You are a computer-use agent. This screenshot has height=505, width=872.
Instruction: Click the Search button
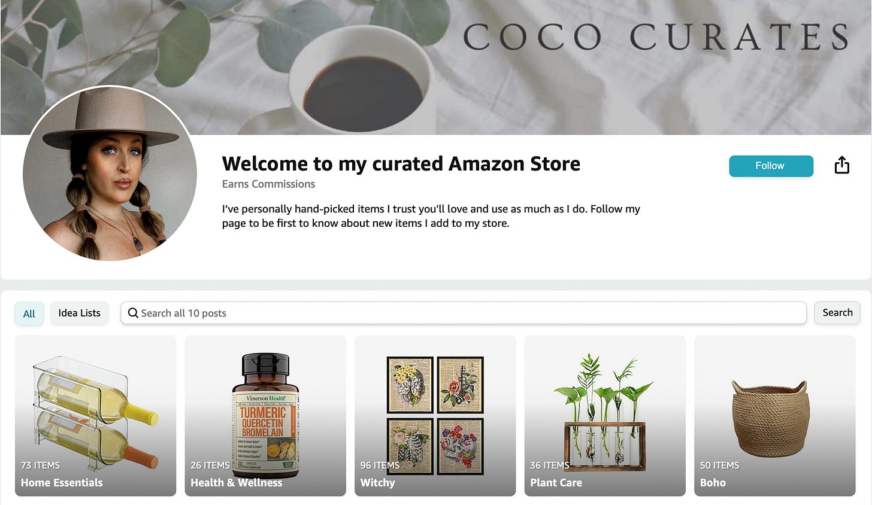pyautogui.click(x=837, y=313)
